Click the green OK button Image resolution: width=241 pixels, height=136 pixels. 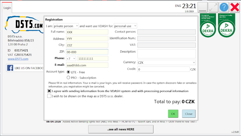173,114
